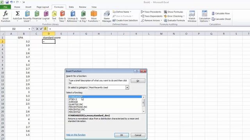The image size is (250, 140).
Task: Click Calculate Now
Action: 221,14
